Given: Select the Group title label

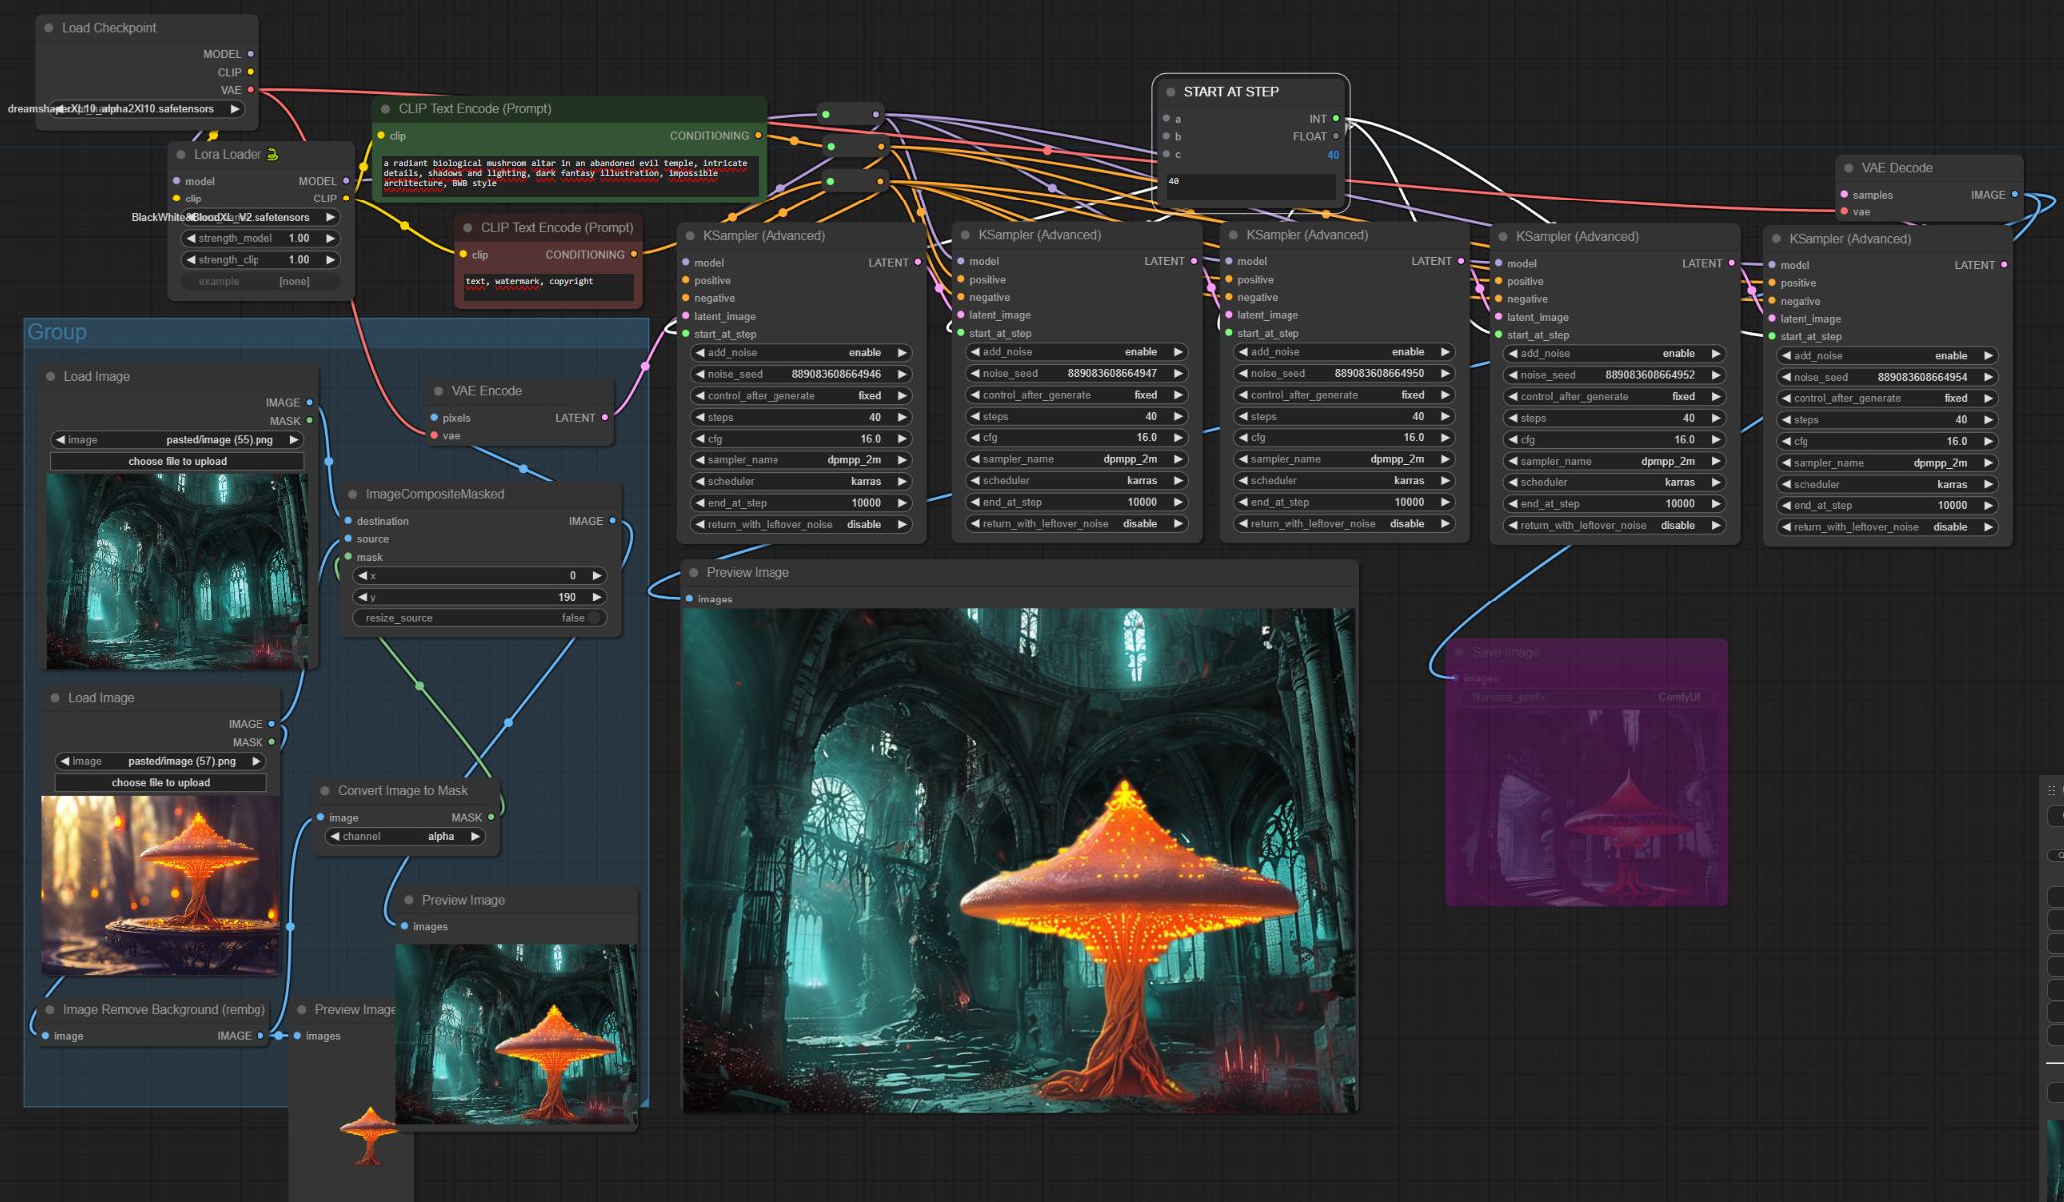Looking at the screenshot, I should point(57,332).
